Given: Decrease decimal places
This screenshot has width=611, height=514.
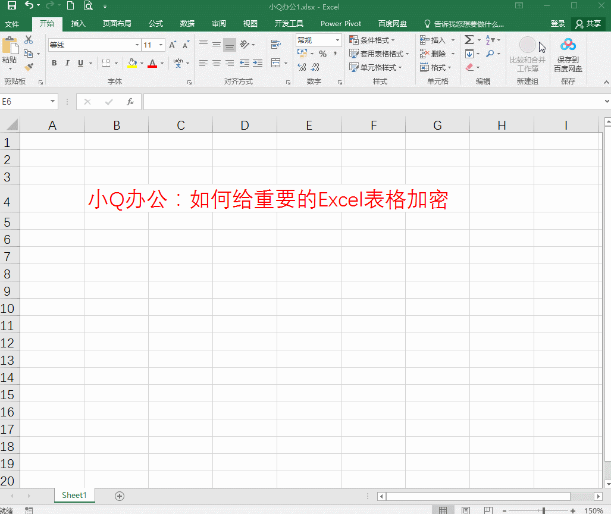Looking at the screenshot, I should coord(315,67).
